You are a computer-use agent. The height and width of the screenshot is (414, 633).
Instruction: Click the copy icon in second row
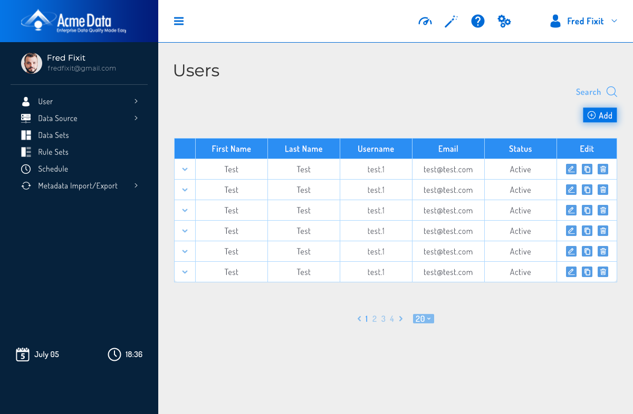[x=587, y=190]
